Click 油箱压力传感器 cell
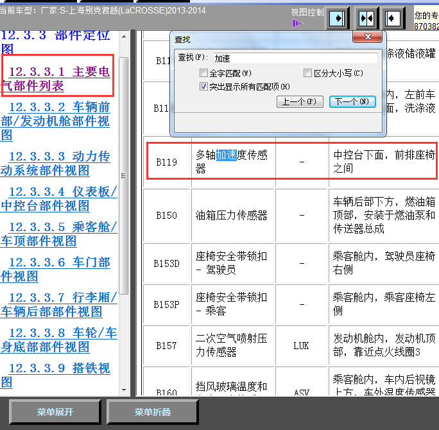The image size is (439, 430). point(232,215)
